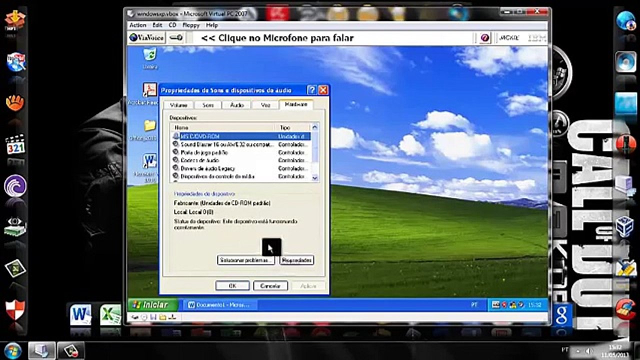Select the MS CD/DVD-ROM device row

point(240,136)
